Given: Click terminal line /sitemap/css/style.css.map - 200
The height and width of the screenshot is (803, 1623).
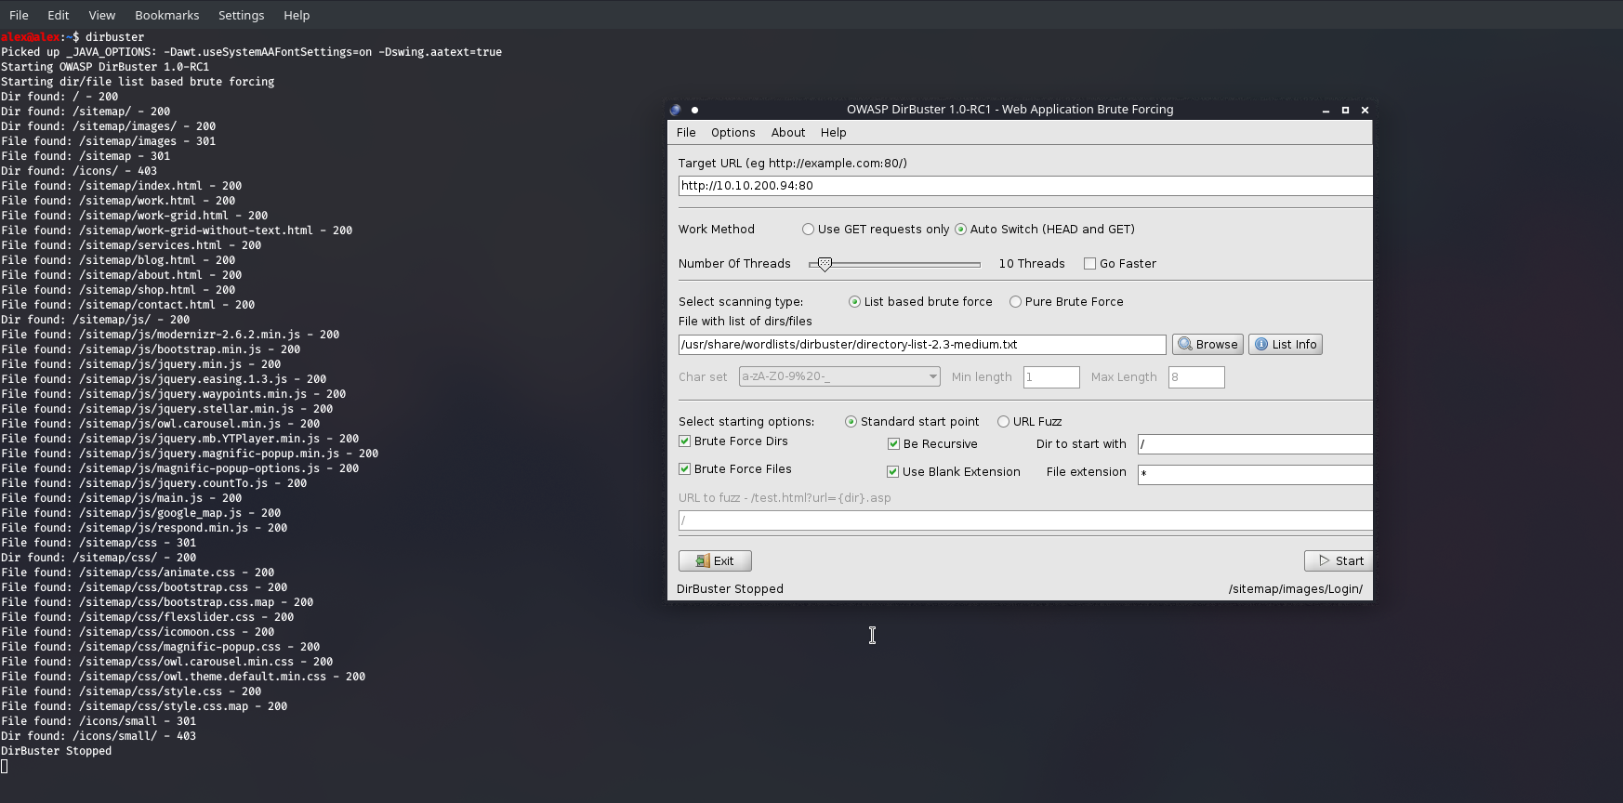Looking at the screenshot, I should click(144, 706).
